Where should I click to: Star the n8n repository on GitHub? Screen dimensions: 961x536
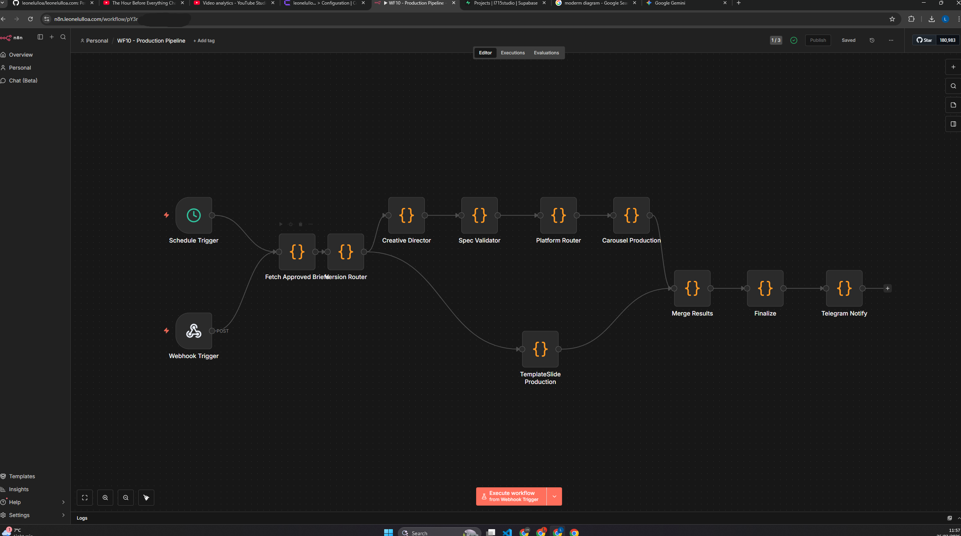click(x=925, y=40)
